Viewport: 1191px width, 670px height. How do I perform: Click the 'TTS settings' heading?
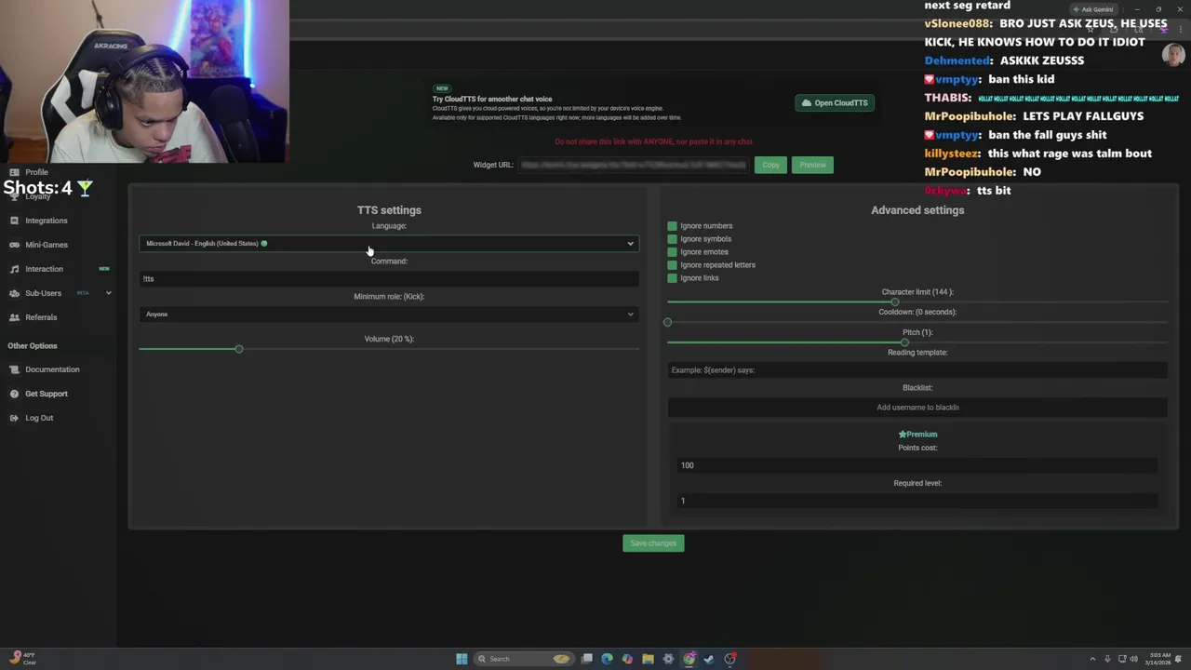[x=389, y=210]
